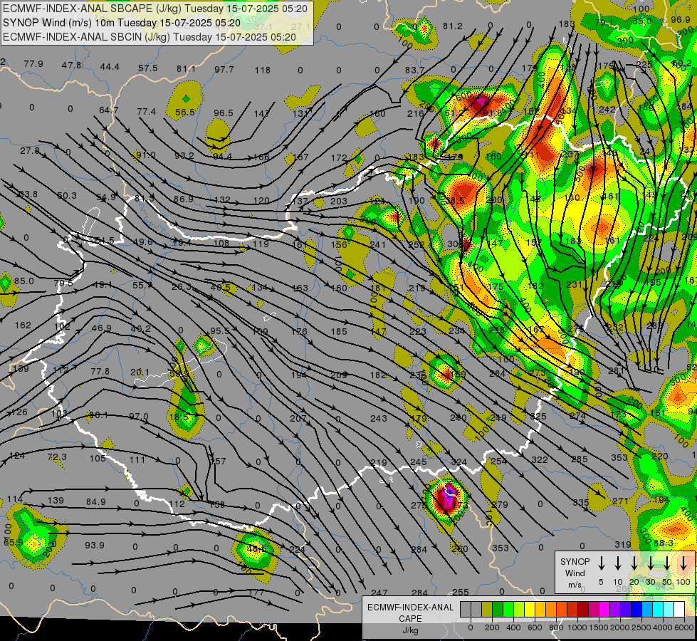Viewport: 697px width, 641px height.
Task: Click the wind arrow above 50 m/s
Action: (x=667, y=563)
